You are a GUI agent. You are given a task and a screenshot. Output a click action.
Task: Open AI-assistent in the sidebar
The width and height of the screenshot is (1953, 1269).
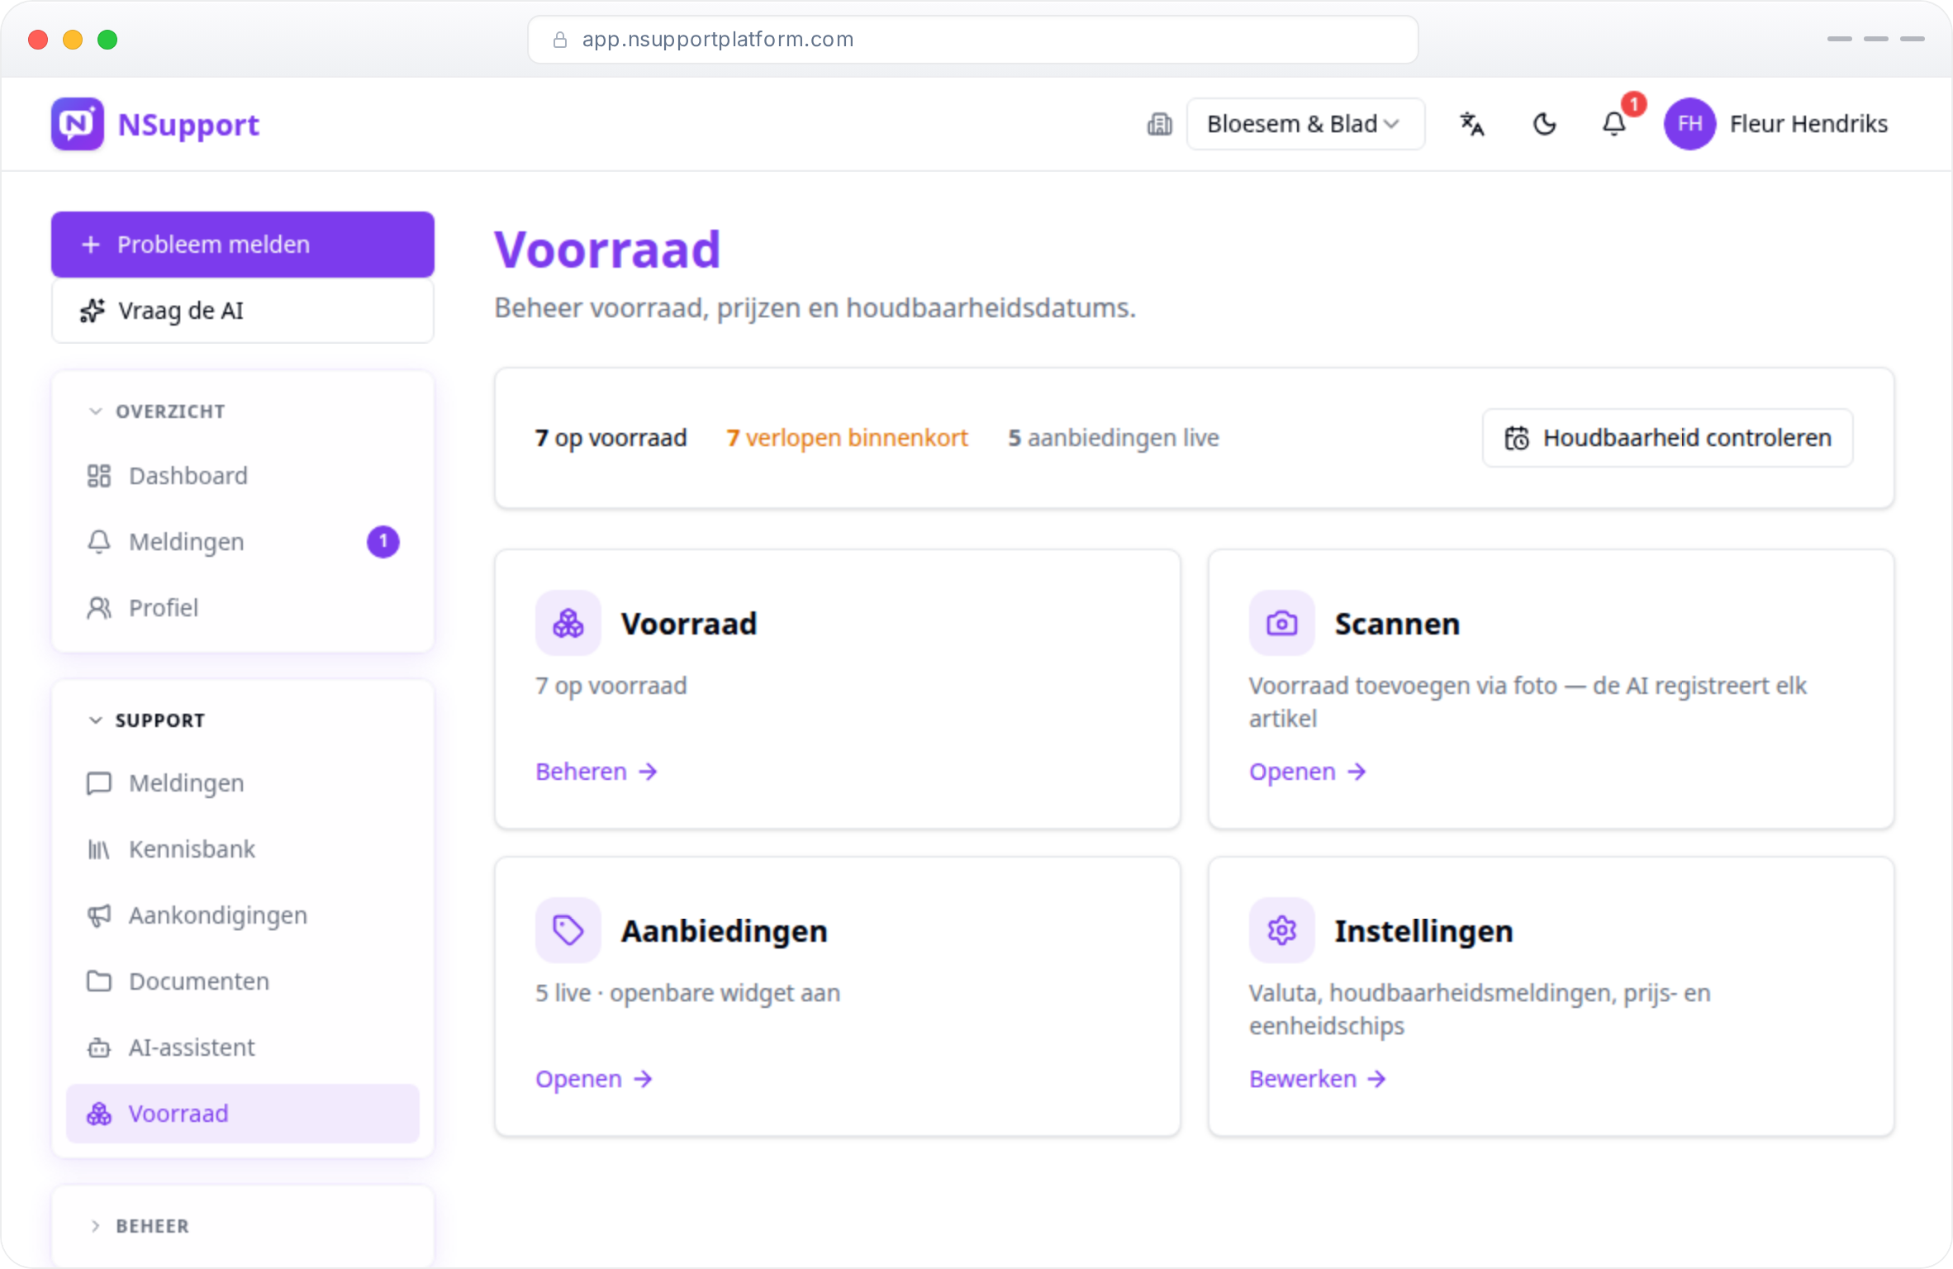pos(243,1048)
